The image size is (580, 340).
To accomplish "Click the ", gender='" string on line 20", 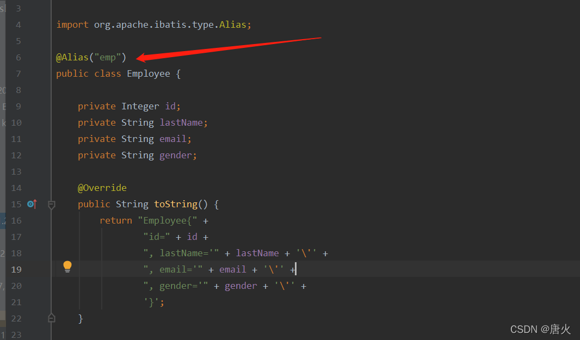I will pos(176,286).
